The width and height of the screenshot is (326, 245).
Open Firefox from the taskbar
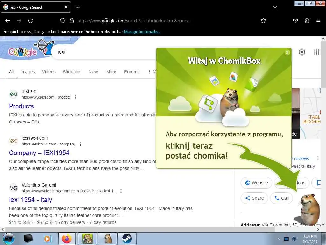coord(67,239)
